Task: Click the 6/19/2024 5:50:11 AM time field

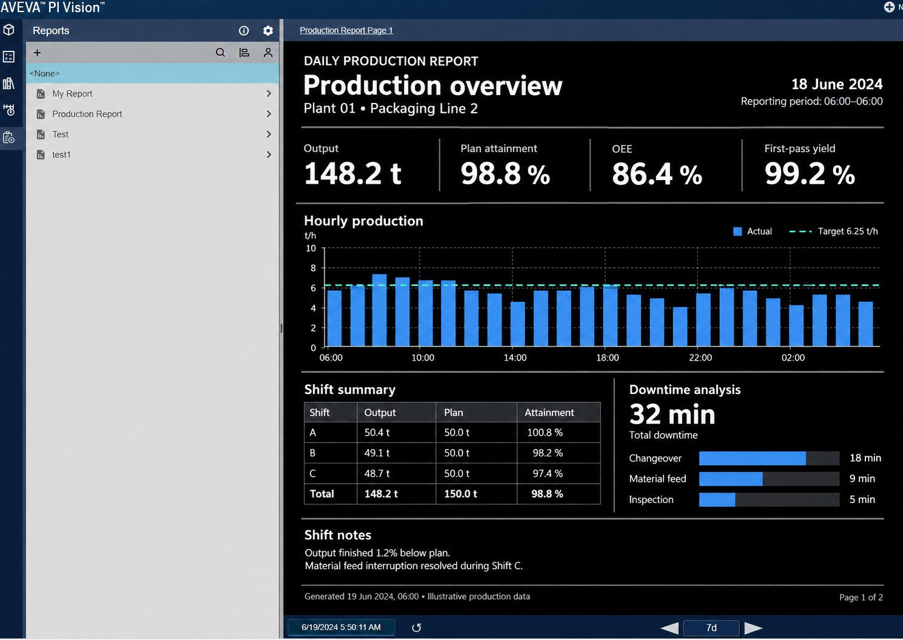Action: click(341, 627)
